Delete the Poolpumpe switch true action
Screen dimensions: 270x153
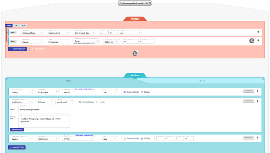click(x=257, y=91)
